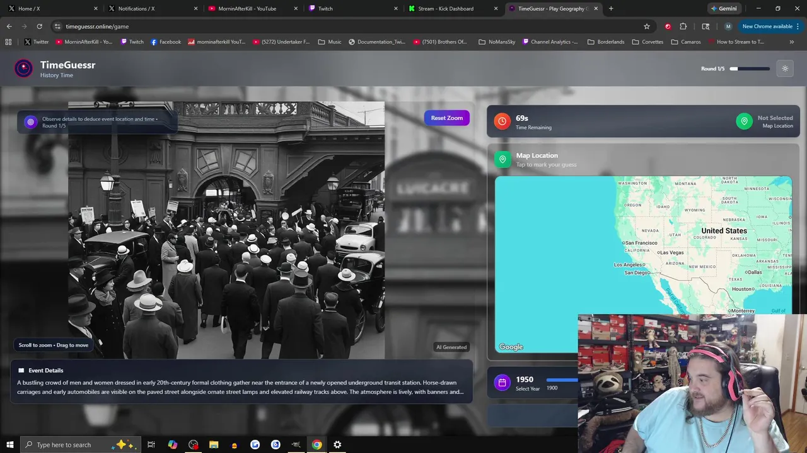Screen dimensions: 807x453
Task: Open Copilot from the taskbar
Action: (172, 445)
